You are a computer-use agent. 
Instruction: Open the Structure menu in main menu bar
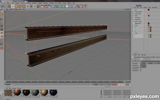23,3
